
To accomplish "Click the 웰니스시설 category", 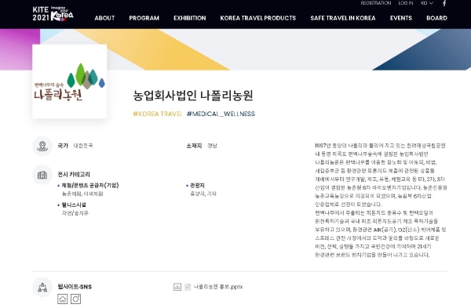I will (74, 205).
